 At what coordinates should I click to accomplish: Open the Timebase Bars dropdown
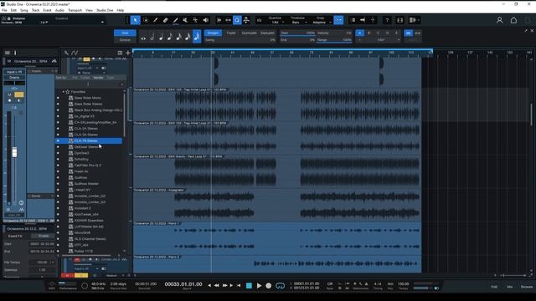tap(297, 23)
